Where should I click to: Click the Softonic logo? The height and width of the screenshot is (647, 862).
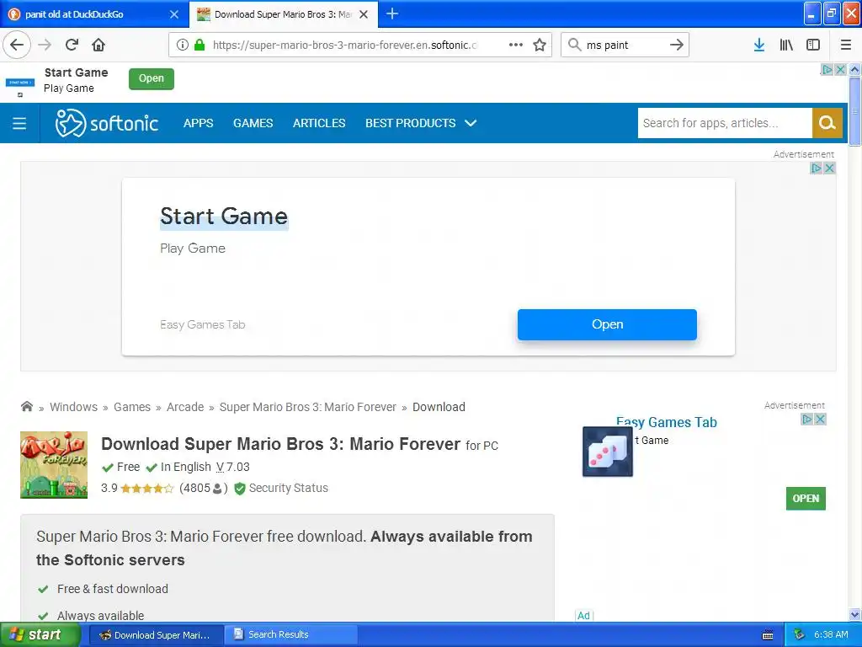107,123
